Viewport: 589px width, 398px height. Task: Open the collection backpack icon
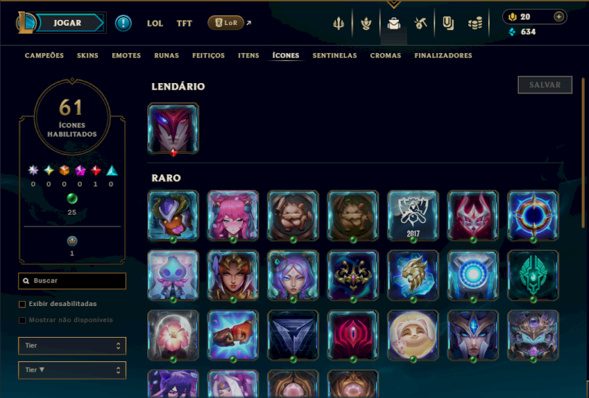point(394,24)
